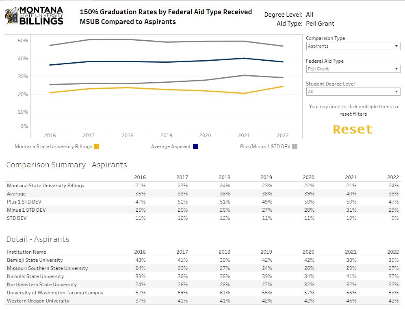Click the Montana State University Billings logo
Screen dimensions: 405x309
tap(34, 16)
